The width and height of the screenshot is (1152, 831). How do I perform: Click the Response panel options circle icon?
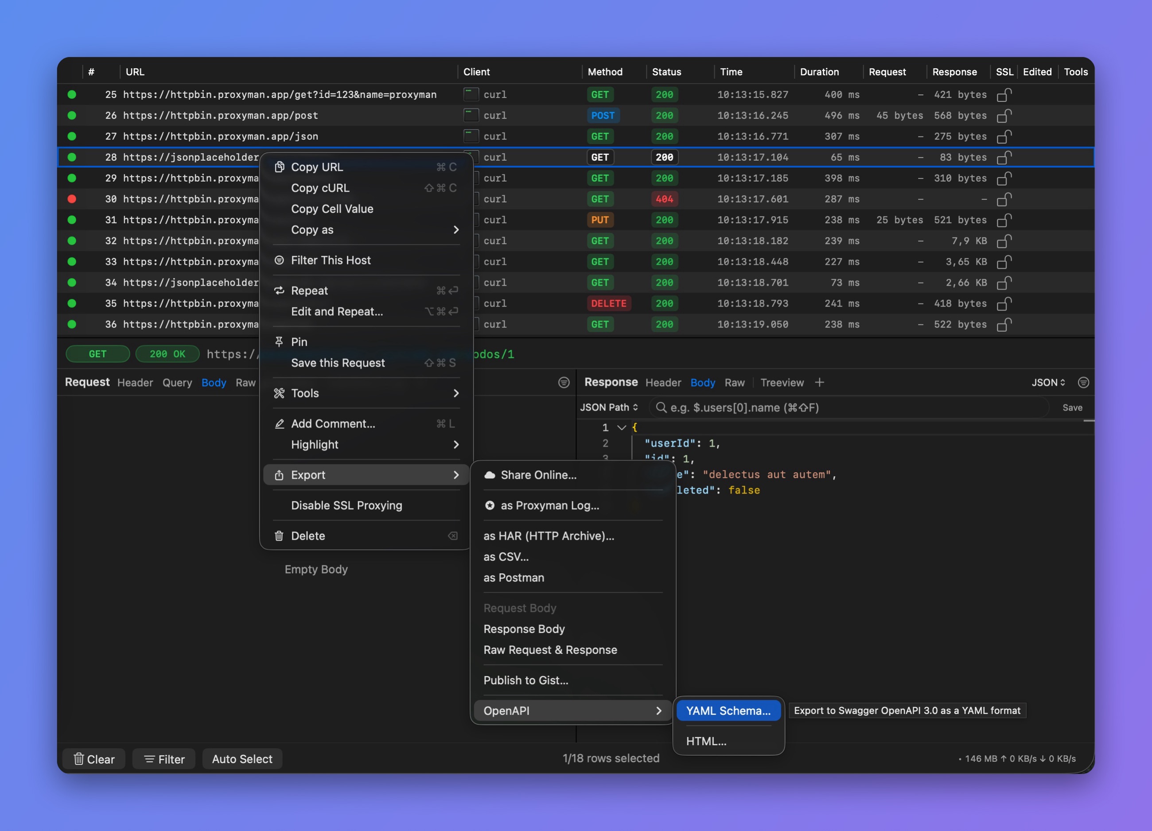click(1083, 382)
